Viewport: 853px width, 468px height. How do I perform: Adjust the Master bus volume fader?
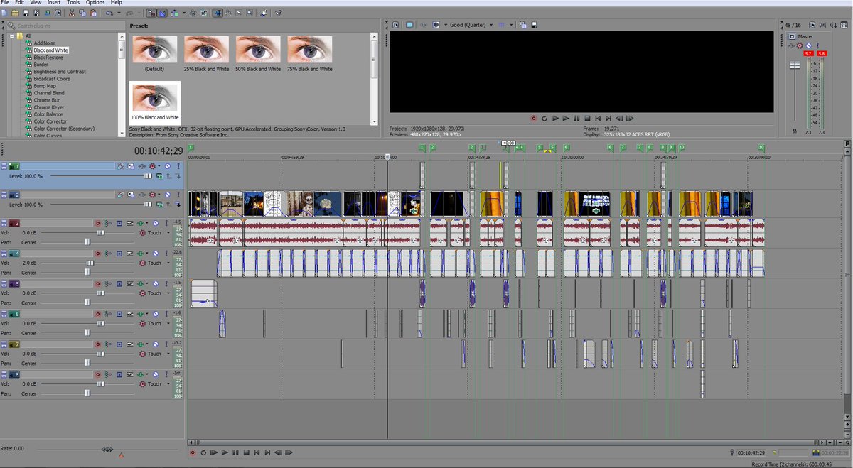[795, 65]
